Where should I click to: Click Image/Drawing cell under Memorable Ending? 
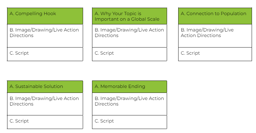(x=130, y=104)
